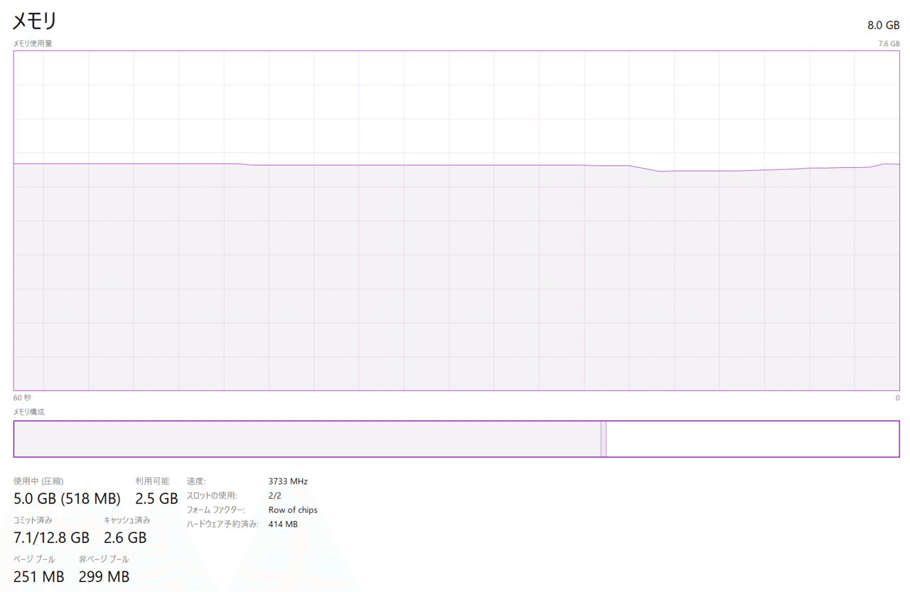Select the Row of chips value
The image size is (910, 592).
pyautogui.click(x=293, y=509)
